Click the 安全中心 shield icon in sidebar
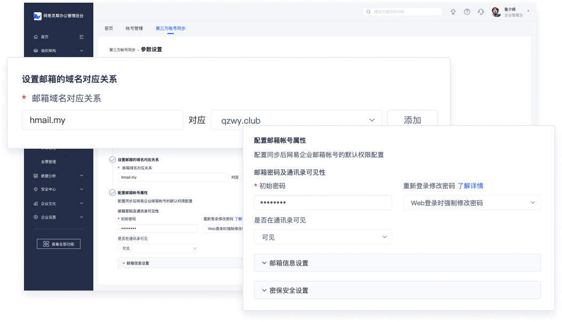The width and height of the screenshot is (562, 322). pyautogui.click(x=36, y=189)
